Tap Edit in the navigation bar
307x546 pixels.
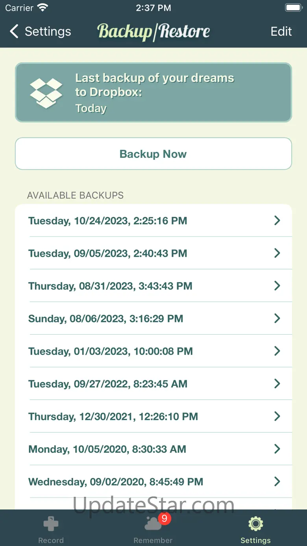[x=281, y=31]
